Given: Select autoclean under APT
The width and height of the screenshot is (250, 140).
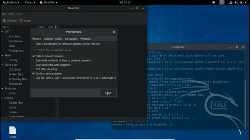Looking at the screenshot, I should click(x=14, y=36).
